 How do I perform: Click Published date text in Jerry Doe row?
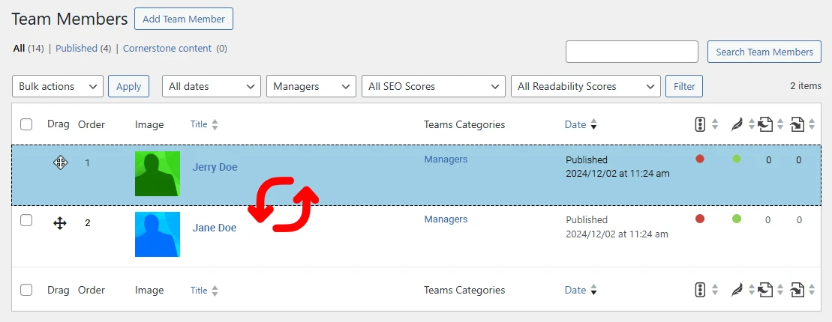pyautogui.click(x=617, y=166)
